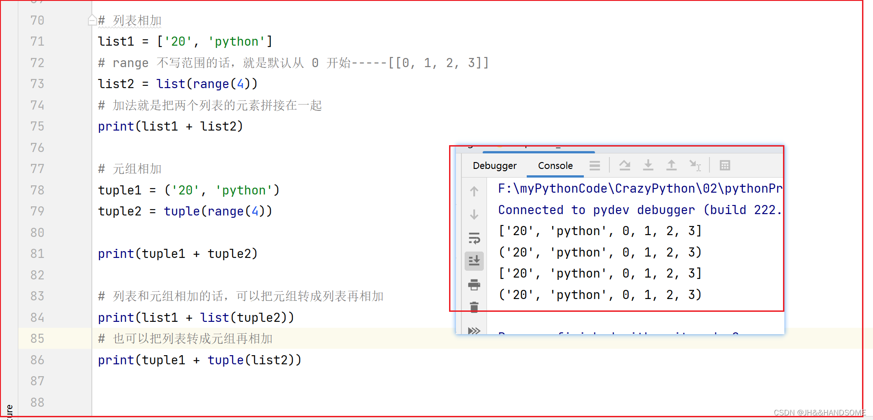Click the up-arrow icon in console sidebar
873x420 pixels.
(474, 191)
